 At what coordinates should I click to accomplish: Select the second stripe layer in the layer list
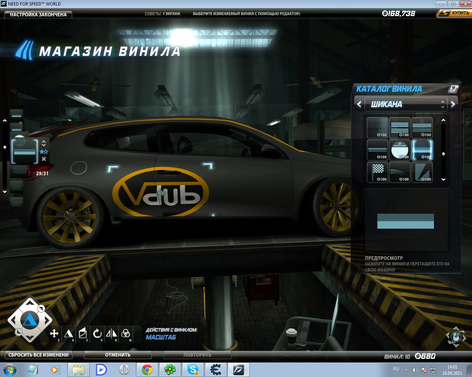(x=17, y=127)
